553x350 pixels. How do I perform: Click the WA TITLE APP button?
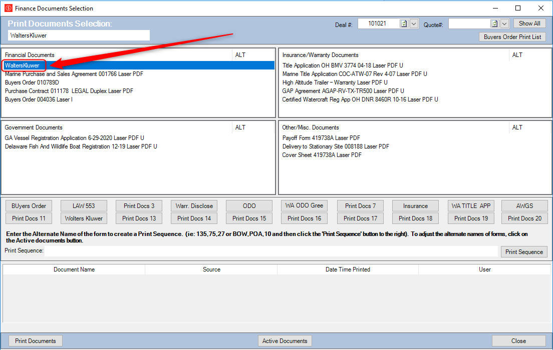click(x=471, y=205)
